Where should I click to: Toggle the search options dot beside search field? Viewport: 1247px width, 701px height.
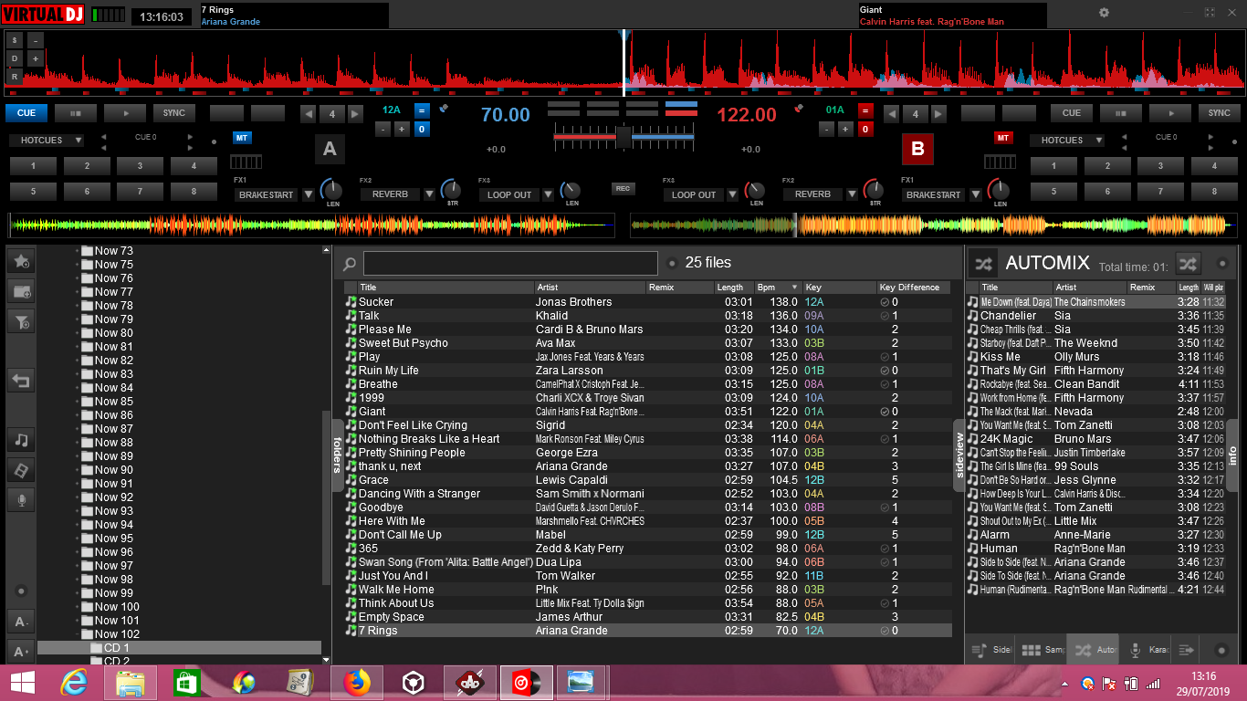tap(672, 264)
